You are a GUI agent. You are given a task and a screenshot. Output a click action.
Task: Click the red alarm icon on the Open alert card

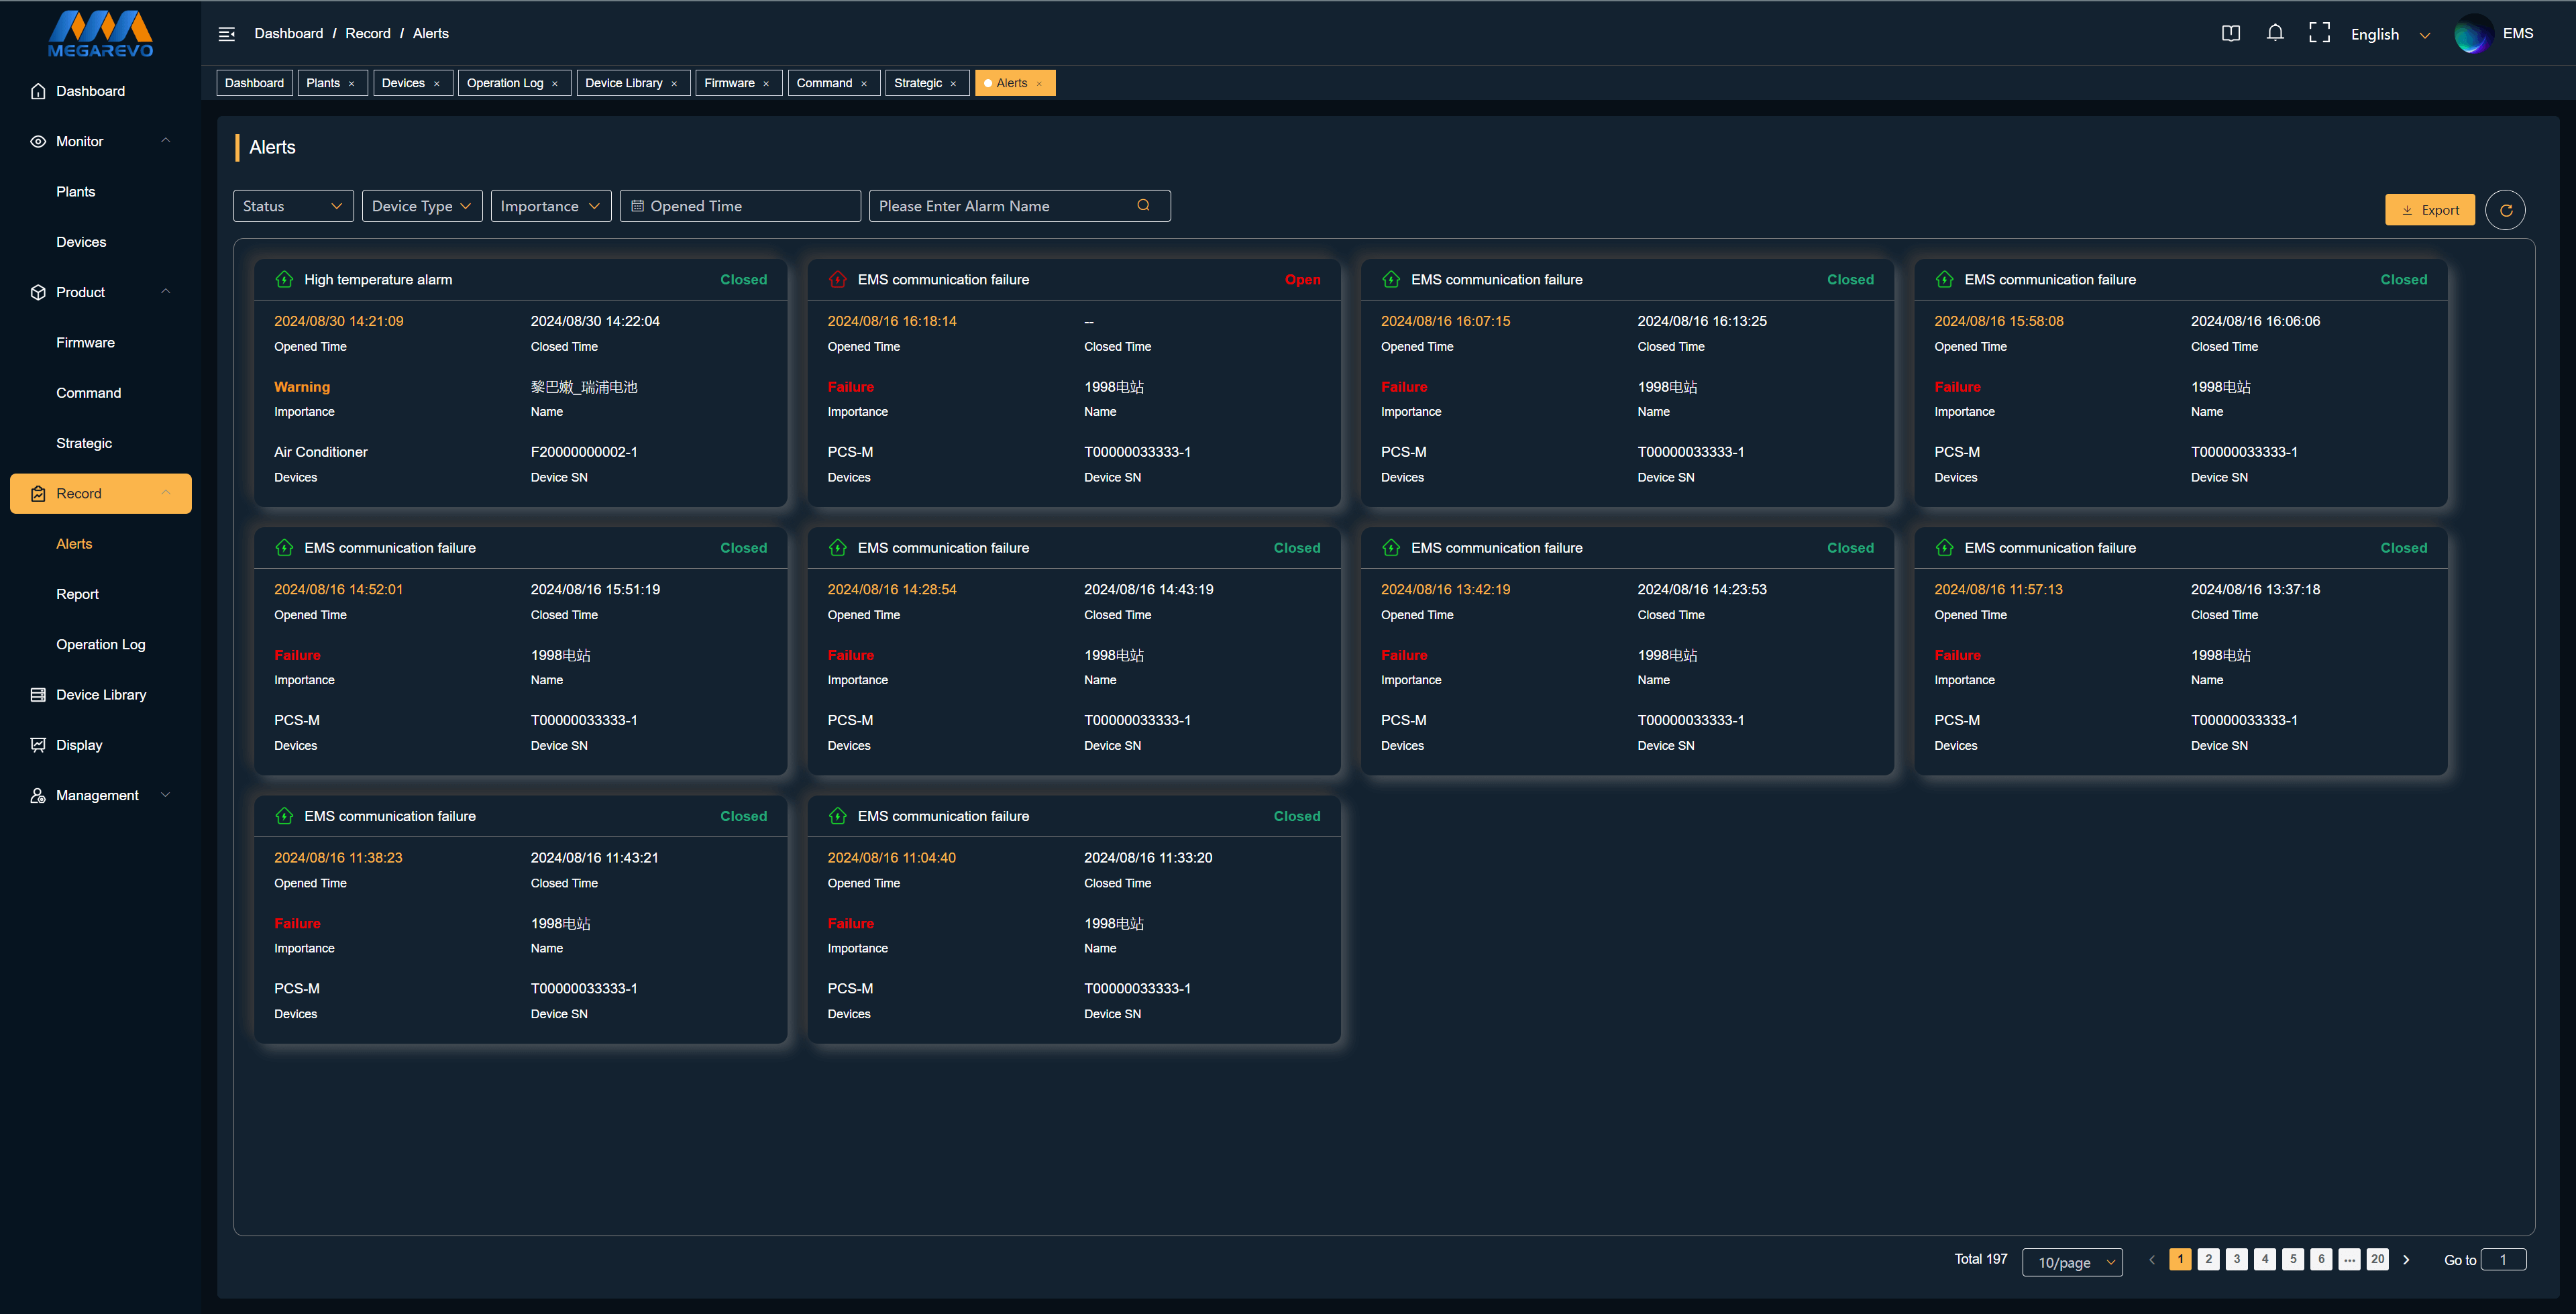[x=837, y=280]
